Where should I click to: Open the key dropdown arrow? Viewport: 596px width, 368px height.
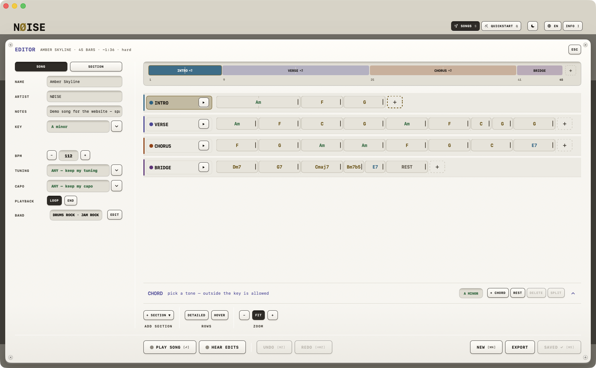tap(117, 126)
